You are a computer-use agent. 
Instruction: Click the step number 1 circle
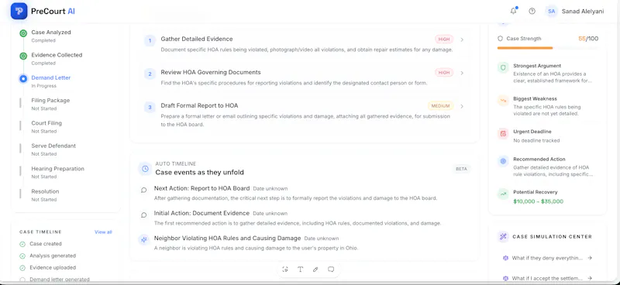pyautogui.click(x=150, y=40)
